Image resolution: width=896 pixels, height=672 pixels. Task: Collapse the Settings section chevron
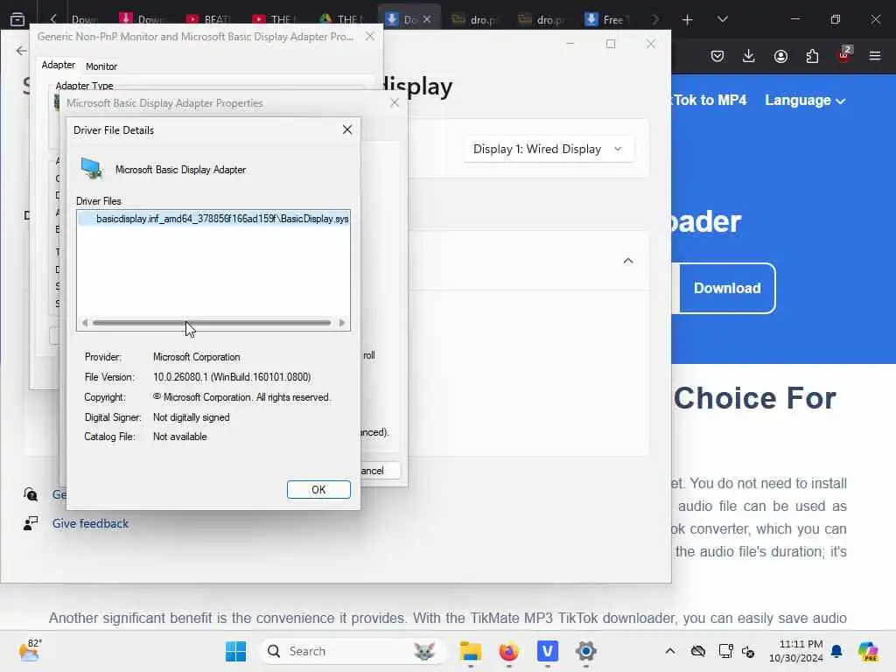point(628,261)
